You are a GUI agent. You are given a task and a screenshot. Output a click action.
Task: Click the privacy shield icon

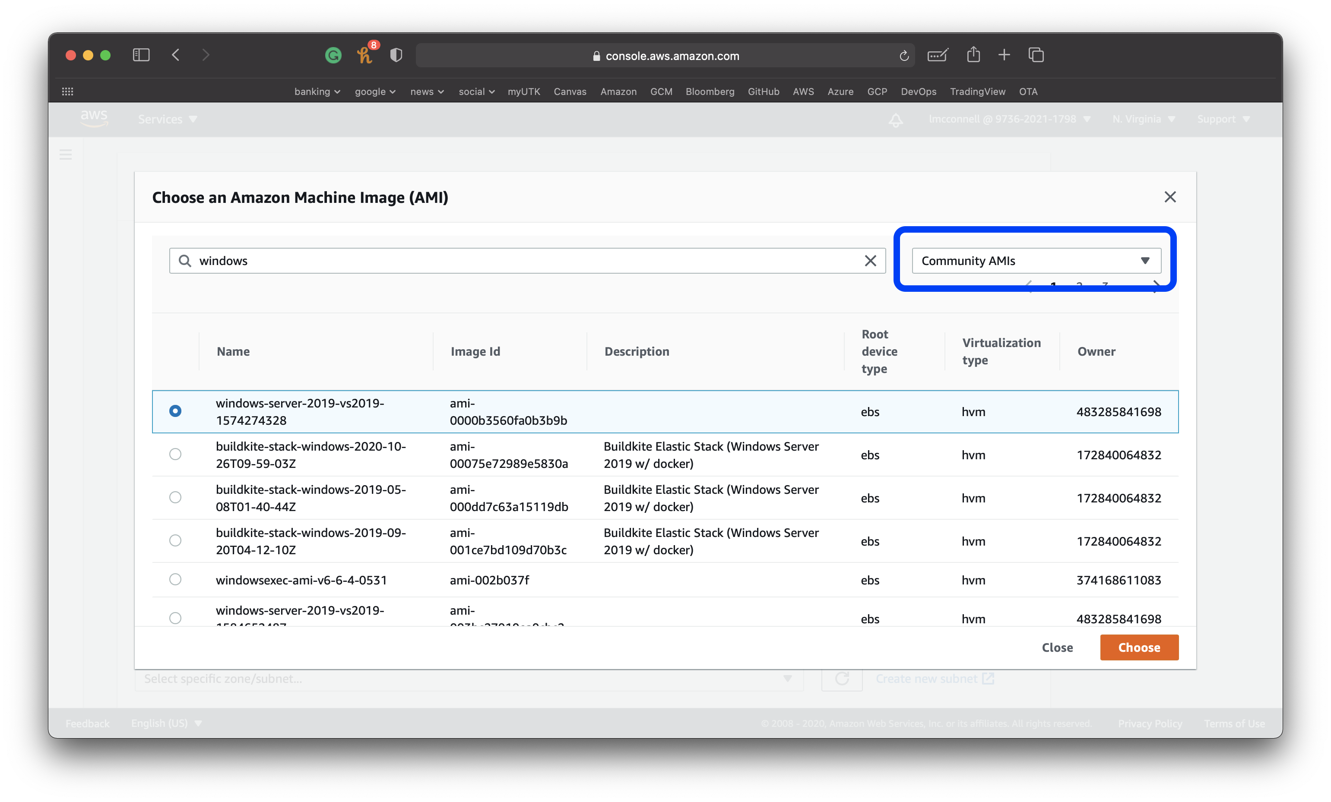coord(396,55)
